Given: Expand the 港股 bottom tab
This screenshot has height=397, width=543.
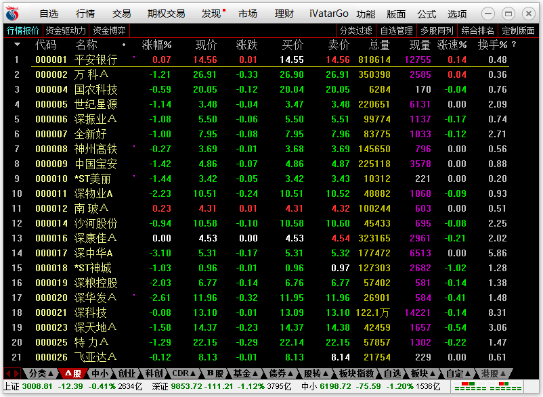Looking at the screenshot, I should [493, 373].
